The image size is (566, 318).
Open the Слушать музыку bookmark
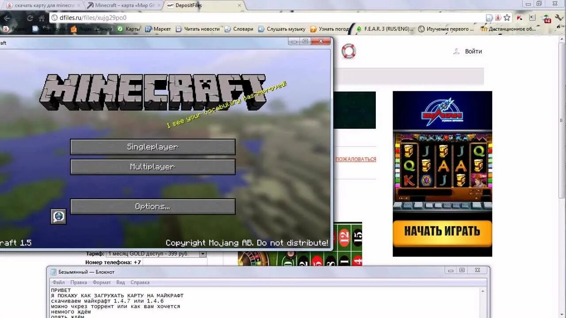[x=282, y=29]
